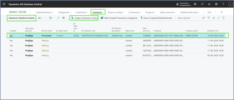Expand the Deleted Records menu
This screenshot has height=100, width=234.
coord(190,12)
